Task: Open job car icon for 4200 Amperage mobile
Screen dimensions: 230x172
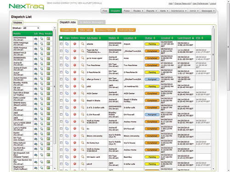Action: [36, 44]
